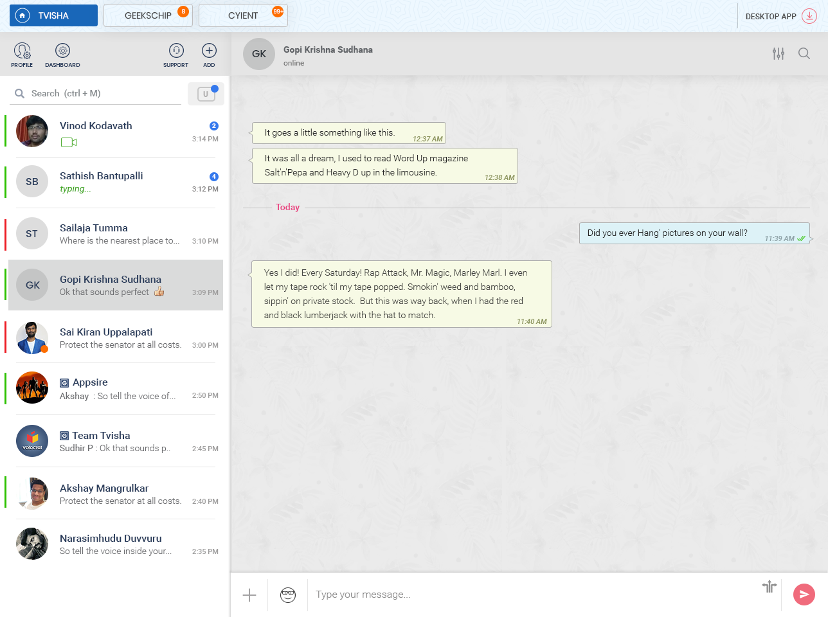Select the Gopi Krishna Sudhana conversation
Viewport: 828px width, 617px height.
pos(115,285)
